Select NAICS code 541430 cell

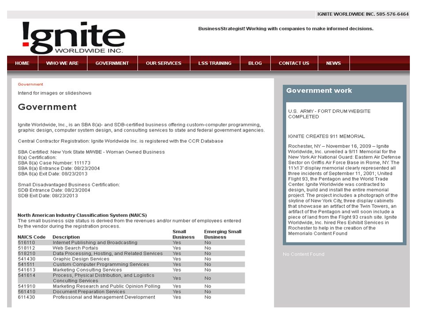(x=26, y=259)
